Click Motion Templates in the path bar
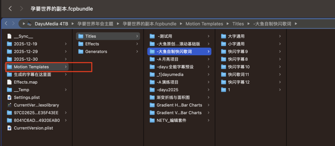 pyautogui.click(x=204, y=24)
